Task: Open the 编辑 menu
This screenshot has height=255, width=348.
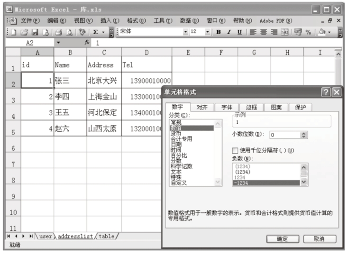Action: 57,21
